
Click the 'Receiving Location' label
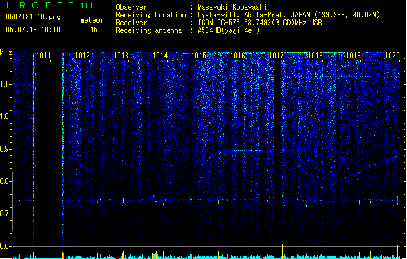click(151, 15)
